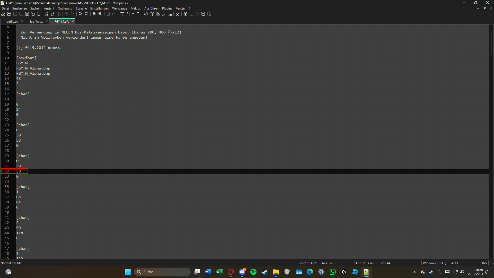Open the Function List fx icon

click(x=164, y=14)
